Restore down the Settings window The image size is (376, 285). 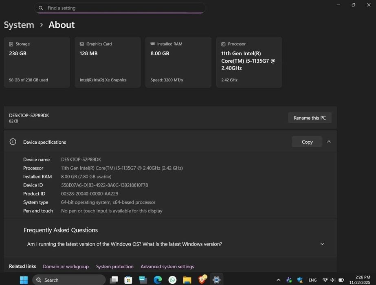[x=353, y=5]
